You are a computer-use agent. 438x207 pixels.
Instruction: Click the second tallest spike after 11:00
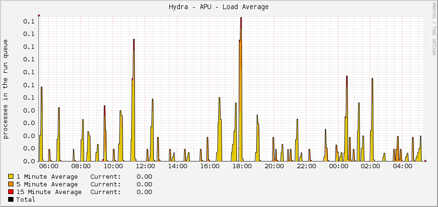(134, 100)
